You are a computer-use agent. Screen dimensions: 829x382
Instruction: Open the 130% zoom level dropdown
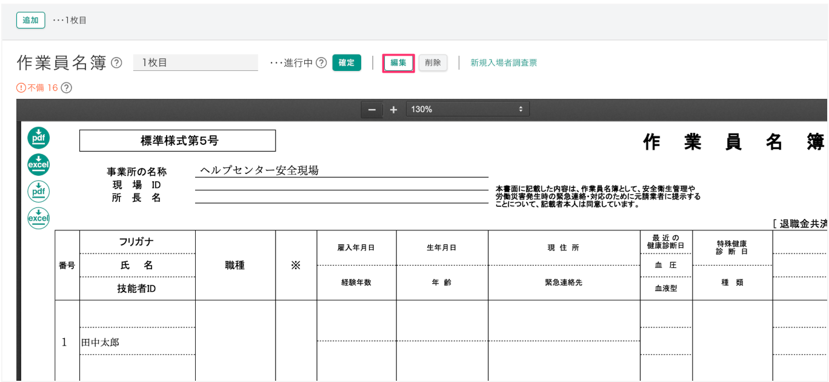(x=467, y=110)
